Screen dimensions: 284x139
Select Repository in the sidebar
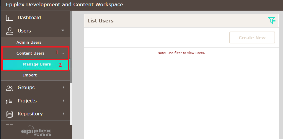point(35,114)
